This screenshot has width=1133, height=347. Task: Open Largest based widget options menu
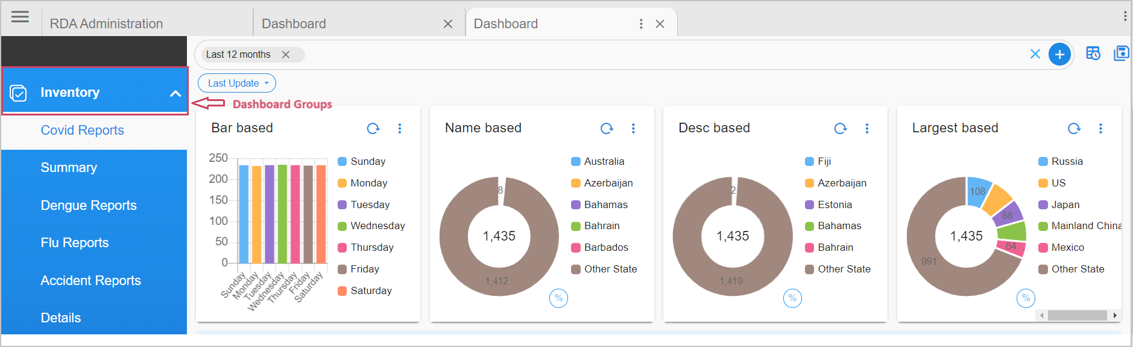coord(1100,128)
